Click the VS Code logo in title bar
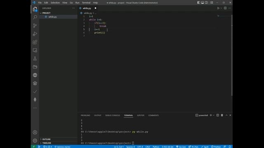 tap(34, 2)
